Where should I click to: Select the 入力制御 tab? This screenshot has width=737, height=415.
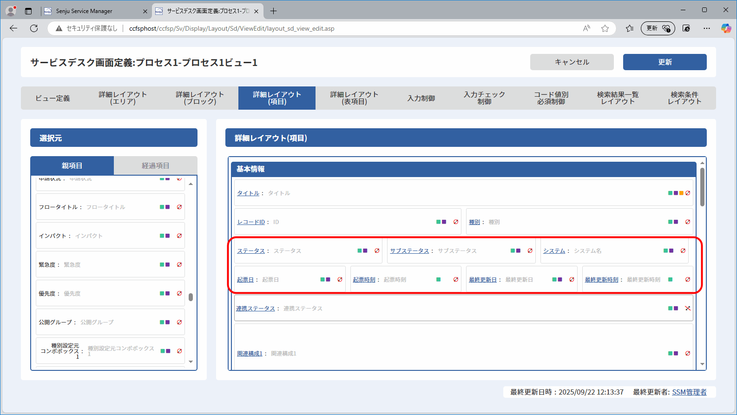pyautogui.click(x=421, y=98)
